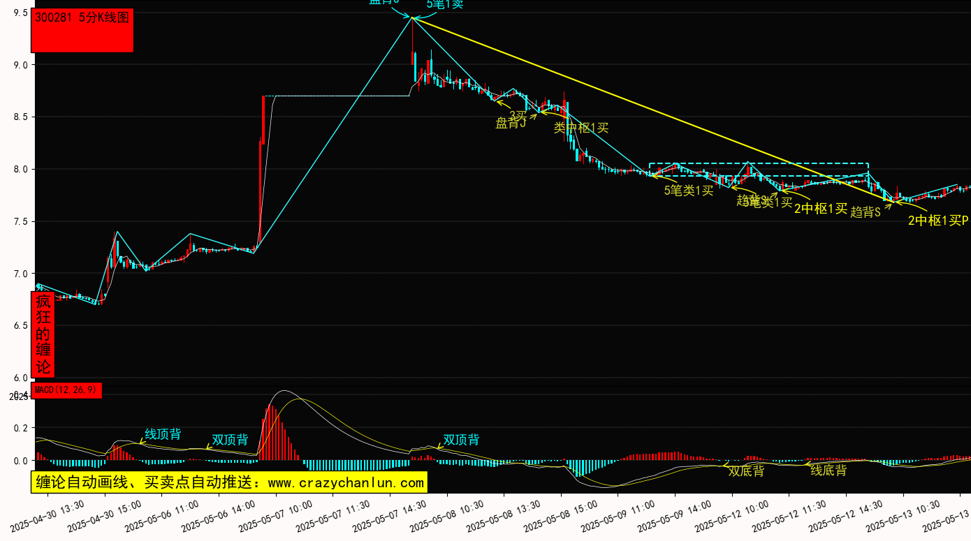971x541 pixels.
Task: Select the "盘背J" signal label
Action: pyautogui.click(x=511, y=124)
